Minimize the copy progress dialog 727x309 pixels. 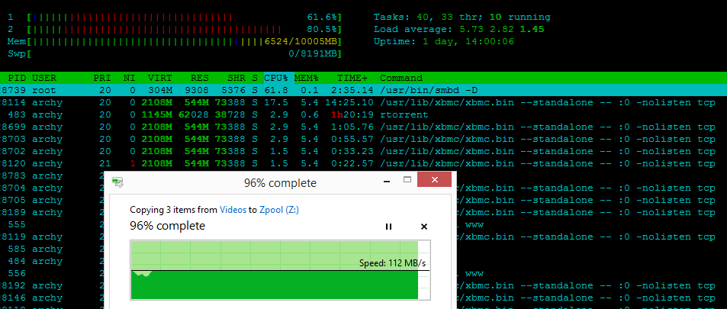(x=378, y=181)
